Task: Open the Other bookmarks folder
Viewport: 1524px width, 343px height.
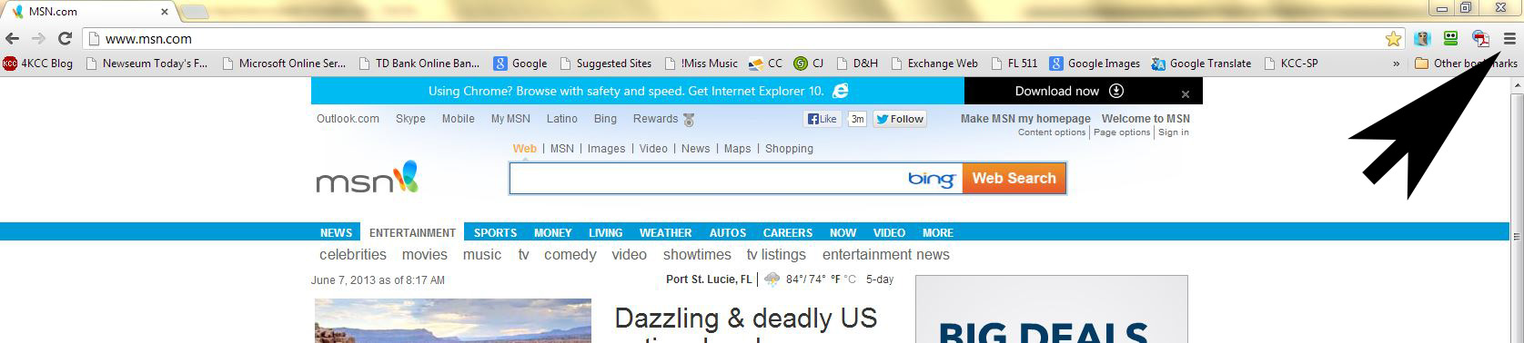Action: point(1466,64)
